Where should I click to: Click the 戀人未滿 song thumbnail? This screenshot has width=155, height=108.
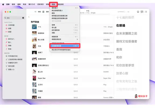(x=34, y=40)
